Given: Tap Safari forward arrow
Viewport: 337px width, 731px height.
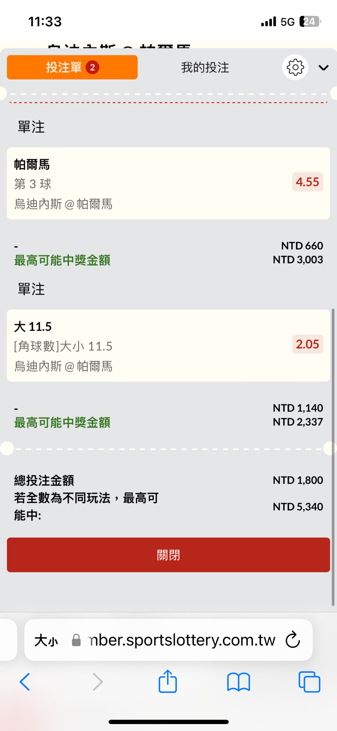Looking at the screenshot, I should 98,682.
